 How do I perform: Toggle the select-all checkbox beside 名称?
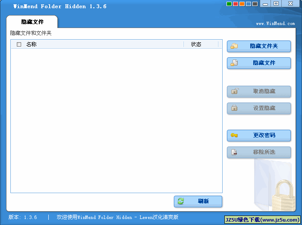coord(19,44)
